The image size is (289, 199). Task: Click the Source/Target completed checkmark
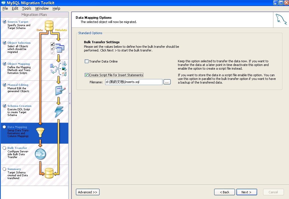coord(5,22)
